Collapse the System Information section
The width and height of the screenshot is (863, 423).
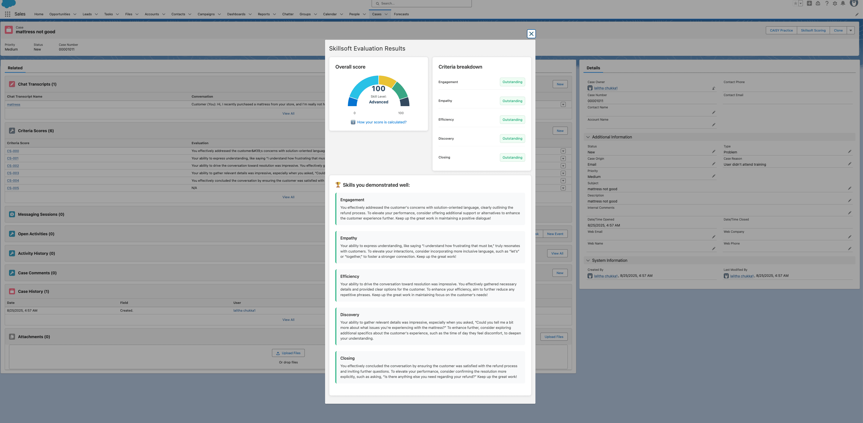coord(588,260)
